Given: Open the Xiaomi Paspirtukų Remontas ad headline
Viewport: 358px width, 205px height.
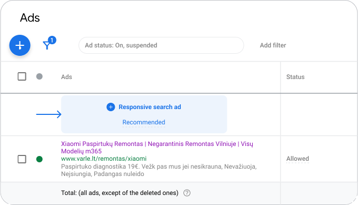Looking at the screenshot, I should 157,148.
